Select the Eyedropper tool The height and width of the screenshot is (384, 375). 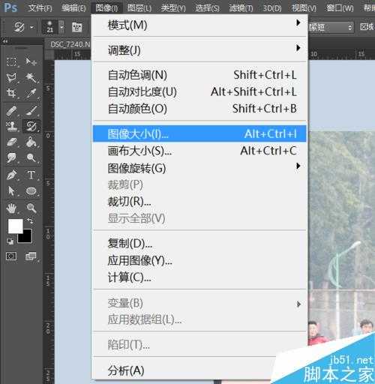click(x=31, y=93)
